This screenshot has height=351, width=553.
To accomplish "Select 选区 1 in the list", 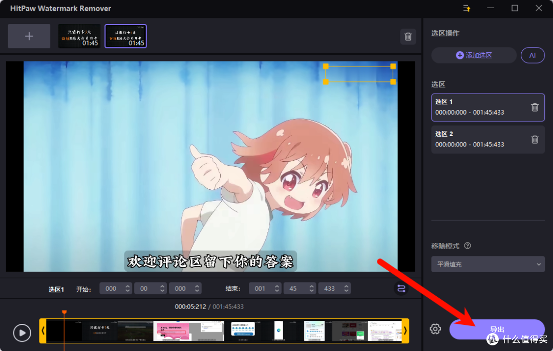I will click(488, 107).
